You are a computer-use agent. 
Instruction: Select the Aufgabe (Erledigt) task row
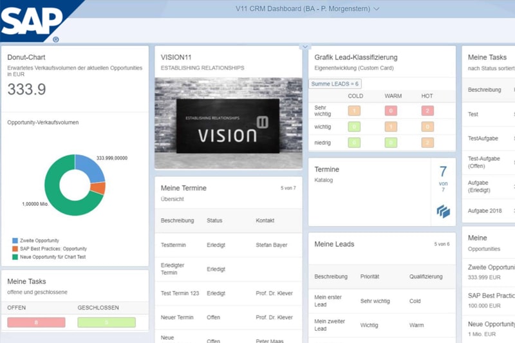coord(489,187)
